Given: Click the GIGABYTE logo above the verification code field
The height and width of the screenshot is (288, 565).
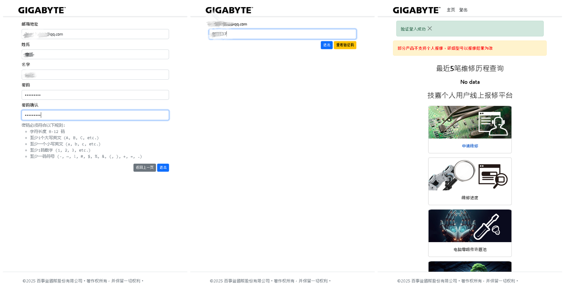Looking at the screenshot, I should click(x=229, y=10).
